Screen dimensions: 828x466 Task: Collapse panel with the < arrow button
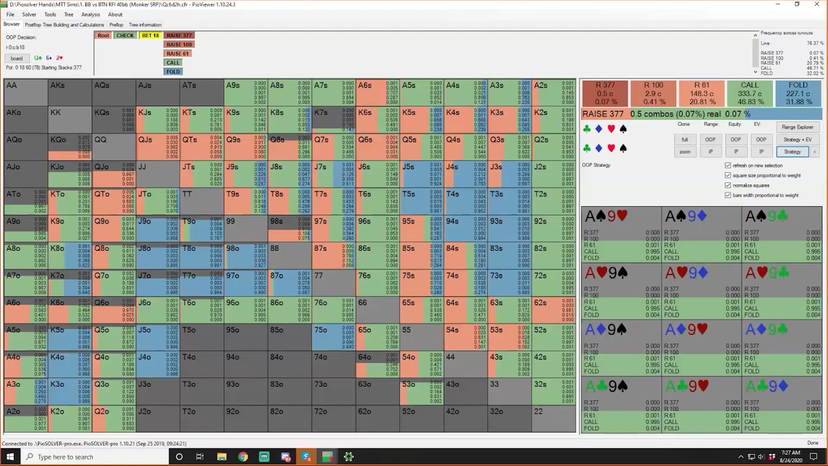click(x=815, y=151)
